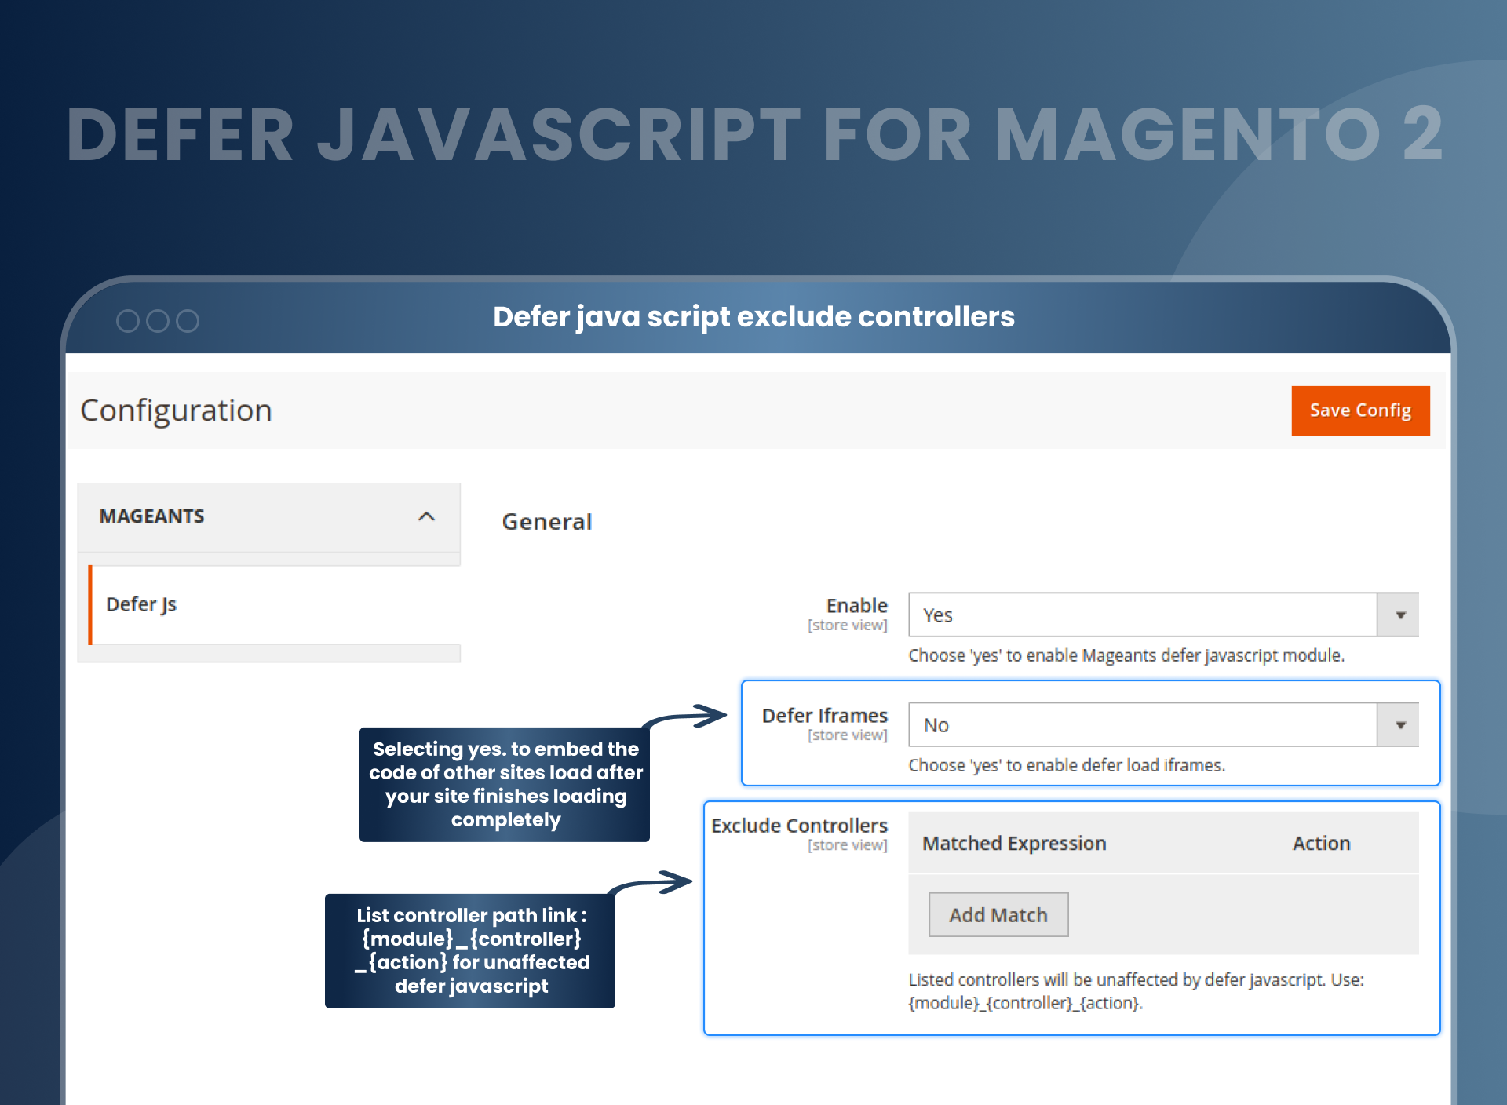Viewport: 1507px width, 1105px height.
Task: Click the Configuration page title
Action: pyautogui.click(x=177, y=410)
